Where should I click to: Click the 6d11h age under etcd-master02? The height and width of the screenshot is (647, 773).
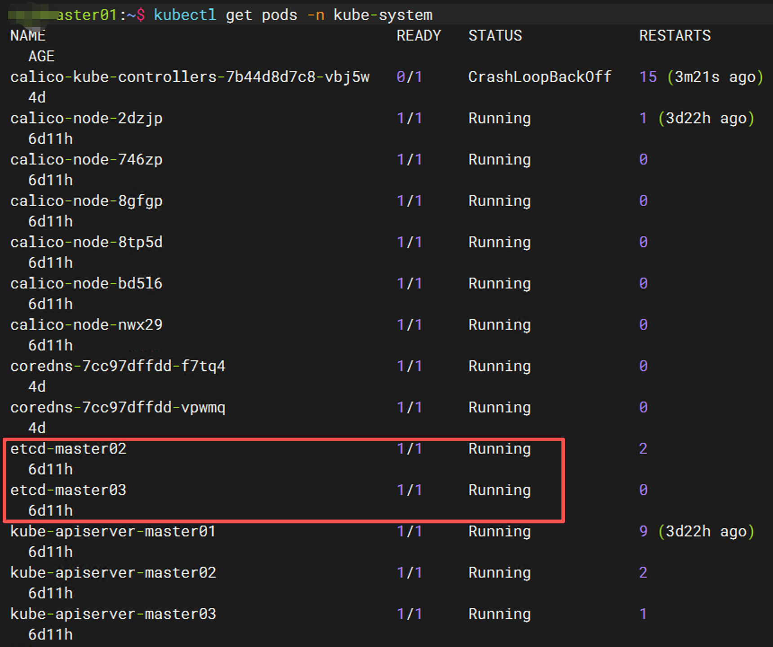click(x=50, y=470)
